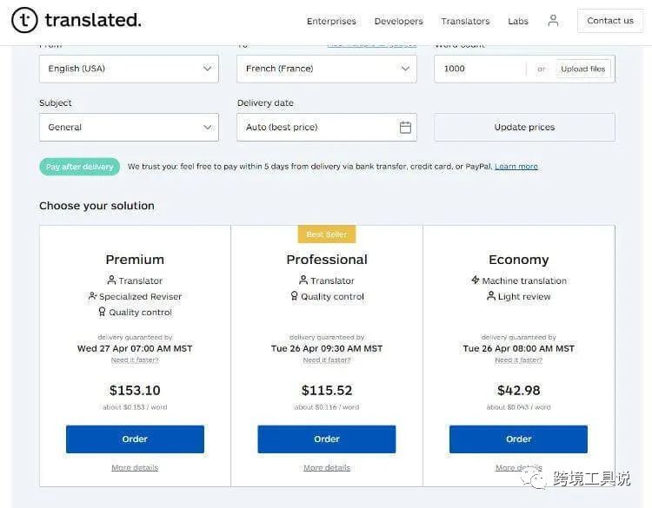Open the user account icon

(553, 21)
